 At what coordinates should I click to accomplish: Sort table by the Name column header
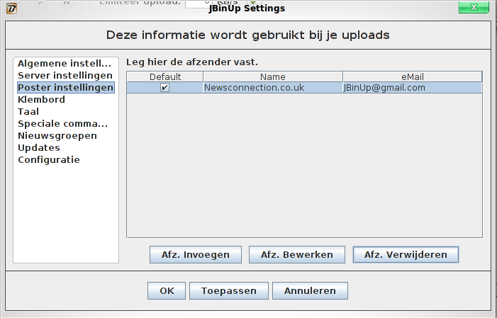click(x=272, y=76)
